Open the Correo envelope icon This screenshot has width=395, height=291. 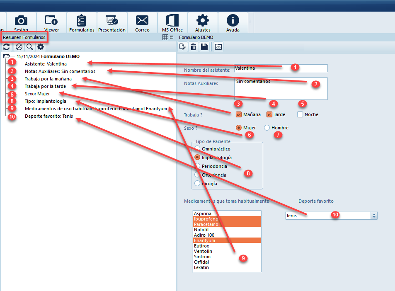[x=142, y=22]
